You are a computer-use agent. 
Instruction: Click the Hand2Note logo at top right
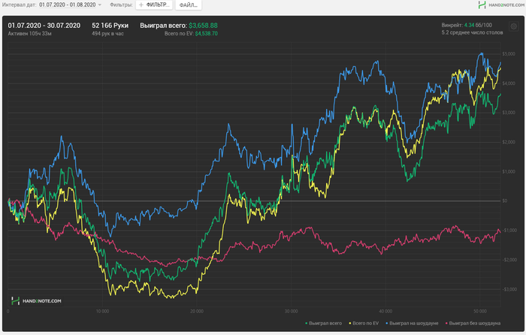pos(501,5)
